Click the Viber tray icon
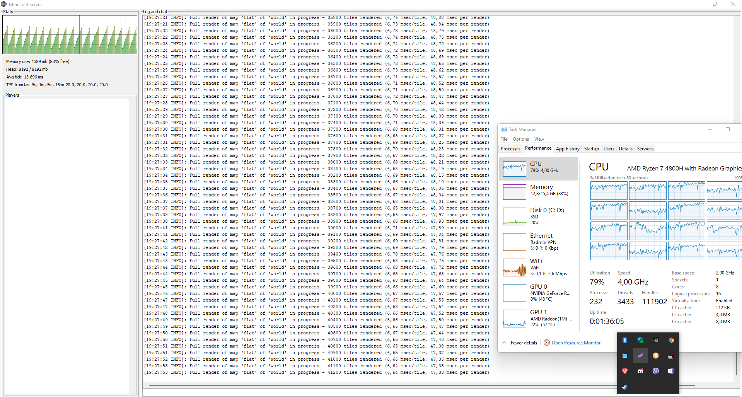The image size is (742, 397). click(655, 371)
